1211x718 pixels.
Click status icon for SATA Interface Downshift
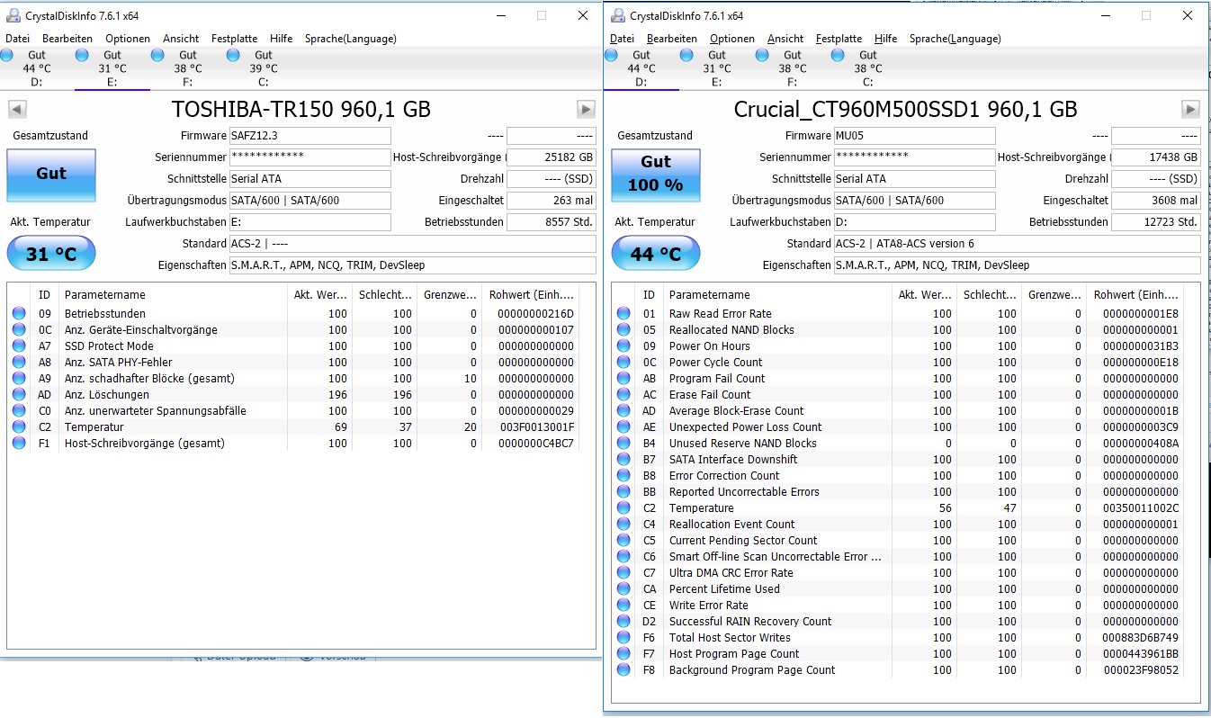point(623,460)
